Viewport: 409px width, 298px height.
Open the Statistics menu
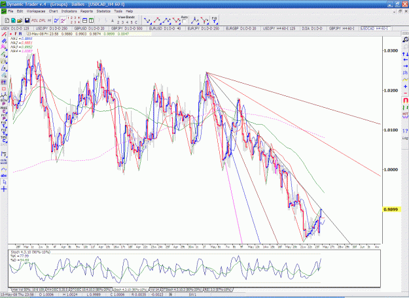pyautogui.click(x=103, y=11)
